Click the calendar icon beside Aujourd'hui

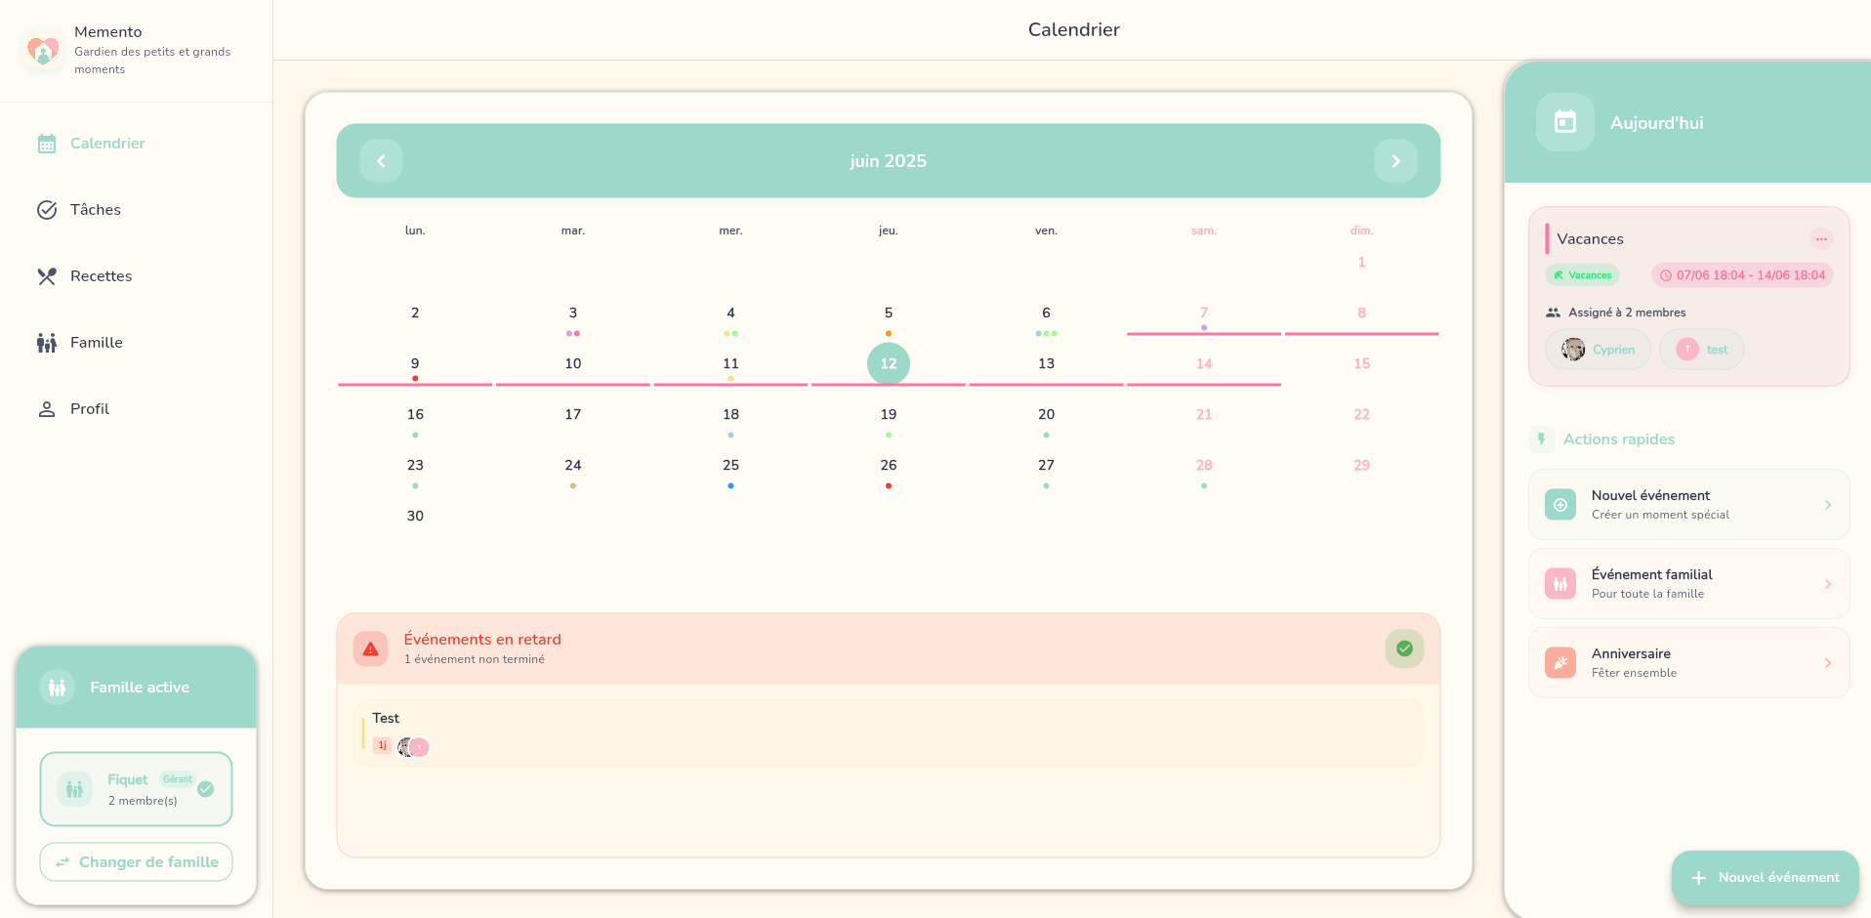[1564, 121]
